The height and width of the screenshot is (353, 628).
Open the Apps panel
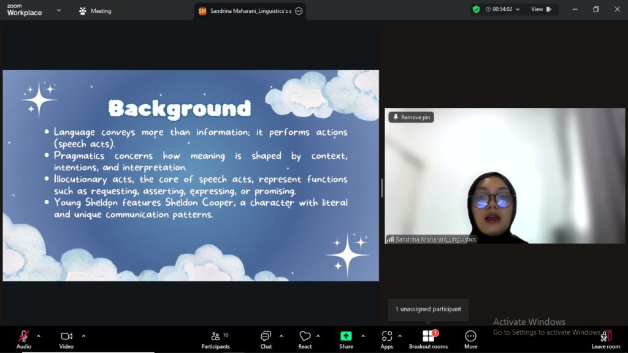coord(386,340)
